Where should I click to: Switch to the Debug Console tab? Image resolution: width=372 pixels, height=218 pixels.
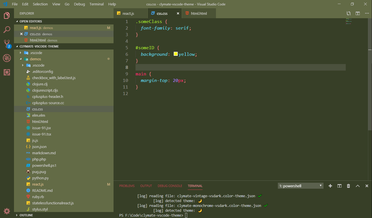click(170, 186)
